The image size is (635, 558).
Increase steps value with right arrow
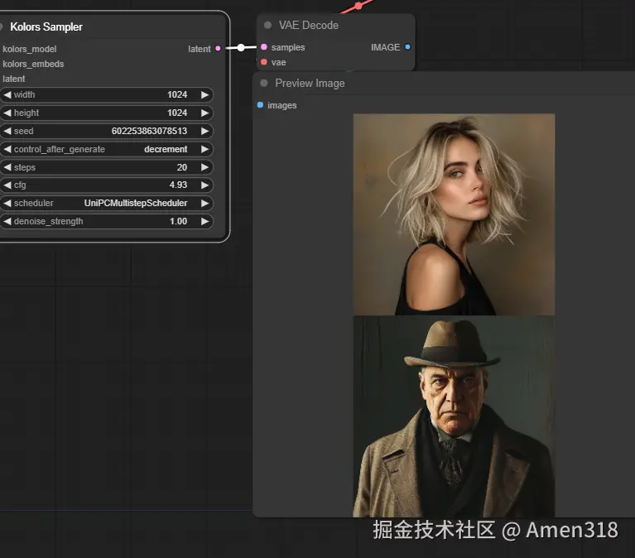click(x=204, y=168)
